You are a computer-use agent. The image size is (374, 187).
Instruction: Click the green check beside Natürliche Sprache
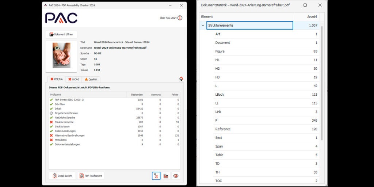(x=51, y=118)
